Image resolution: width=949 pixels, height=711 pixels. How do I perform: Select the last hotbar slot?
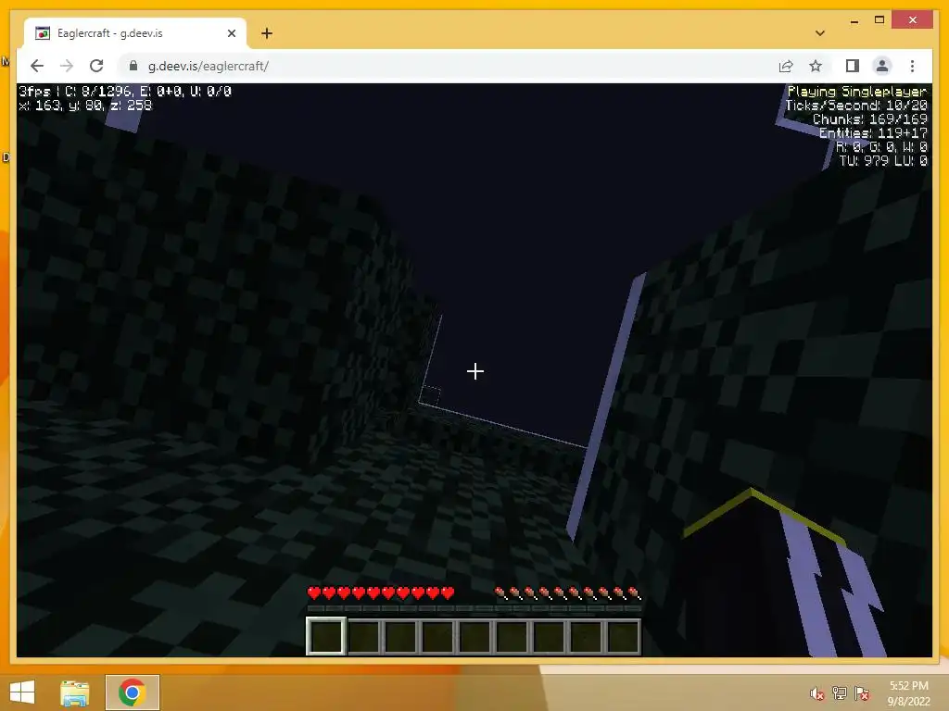point(623,637)
